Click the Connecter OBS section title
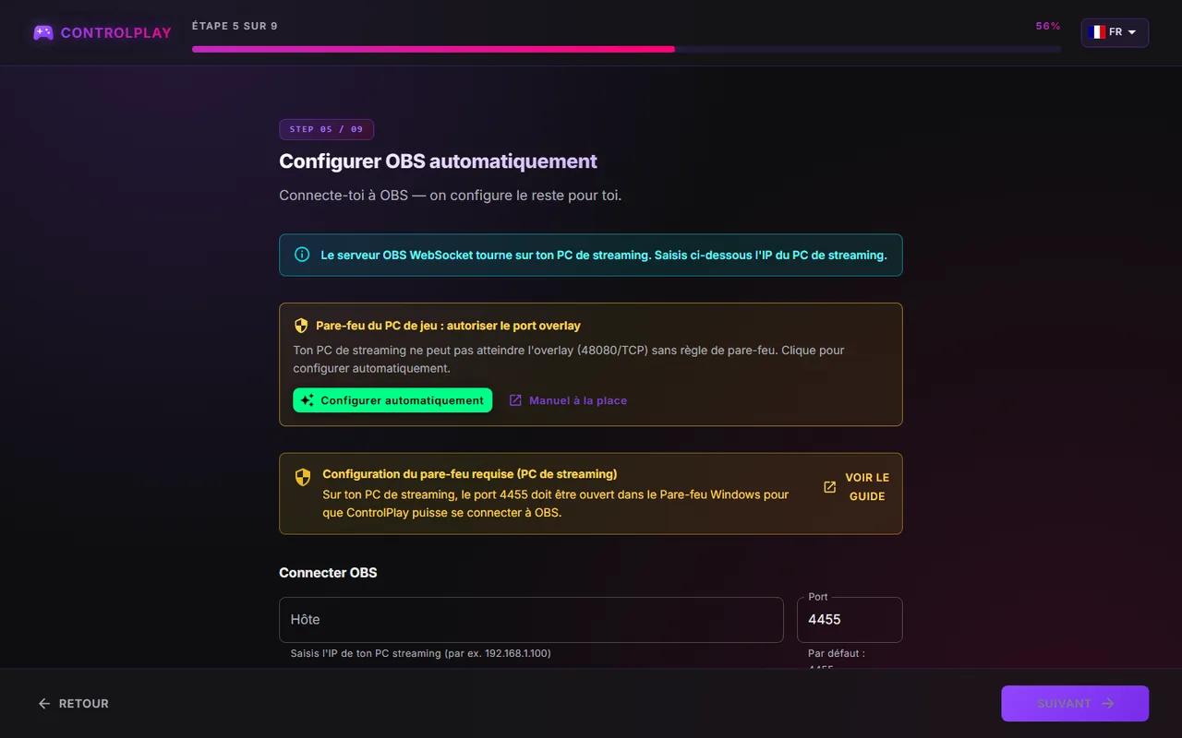The image size is (1182, 738). pos(328,573)
